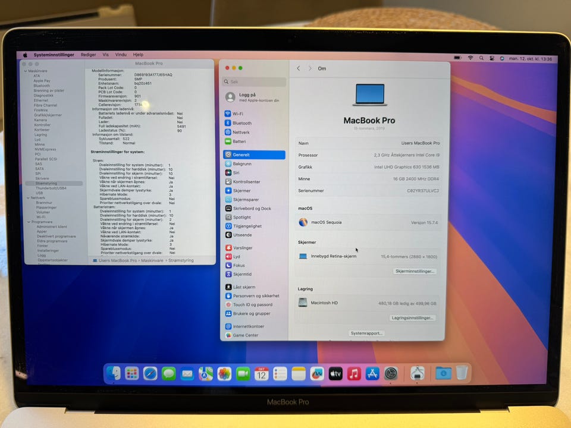571x428 pixels.
Task: Open the Vindu menu
Action: coord(121,55)
